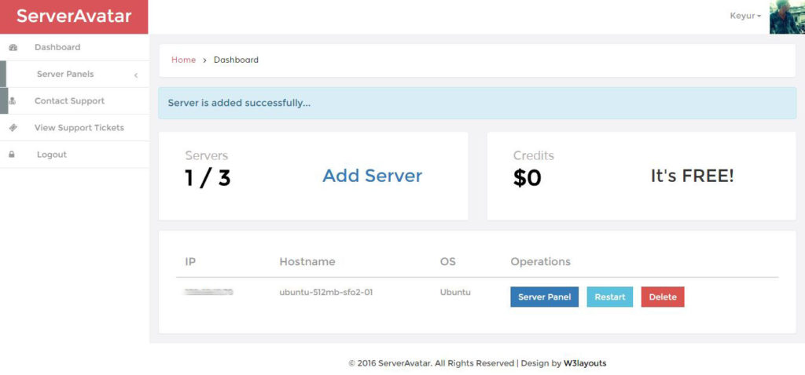Click the Credits card label

(534, 156)
